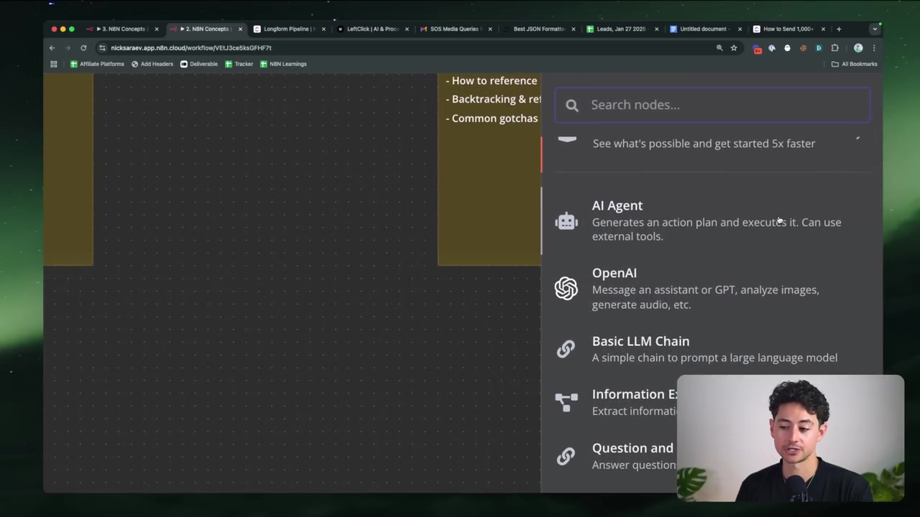Reload the current page
The width and height of the screenshot is (920, 517).
83,48
